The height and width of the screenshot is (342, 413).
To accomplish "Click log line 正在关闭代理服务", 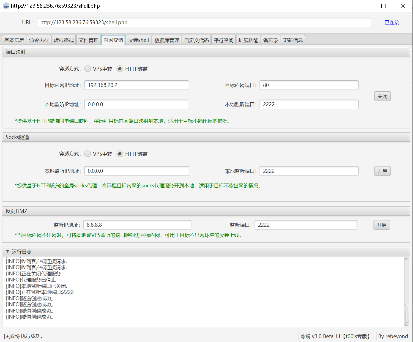I will click(33, 274).
